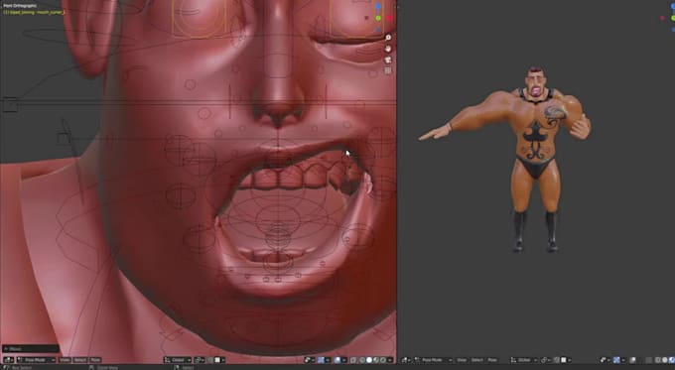Open View menu in left viewport header

pos(65,360)
